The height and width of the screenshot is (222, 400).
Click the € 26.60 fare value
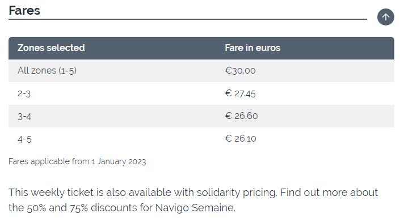click(x=241, y=116)
